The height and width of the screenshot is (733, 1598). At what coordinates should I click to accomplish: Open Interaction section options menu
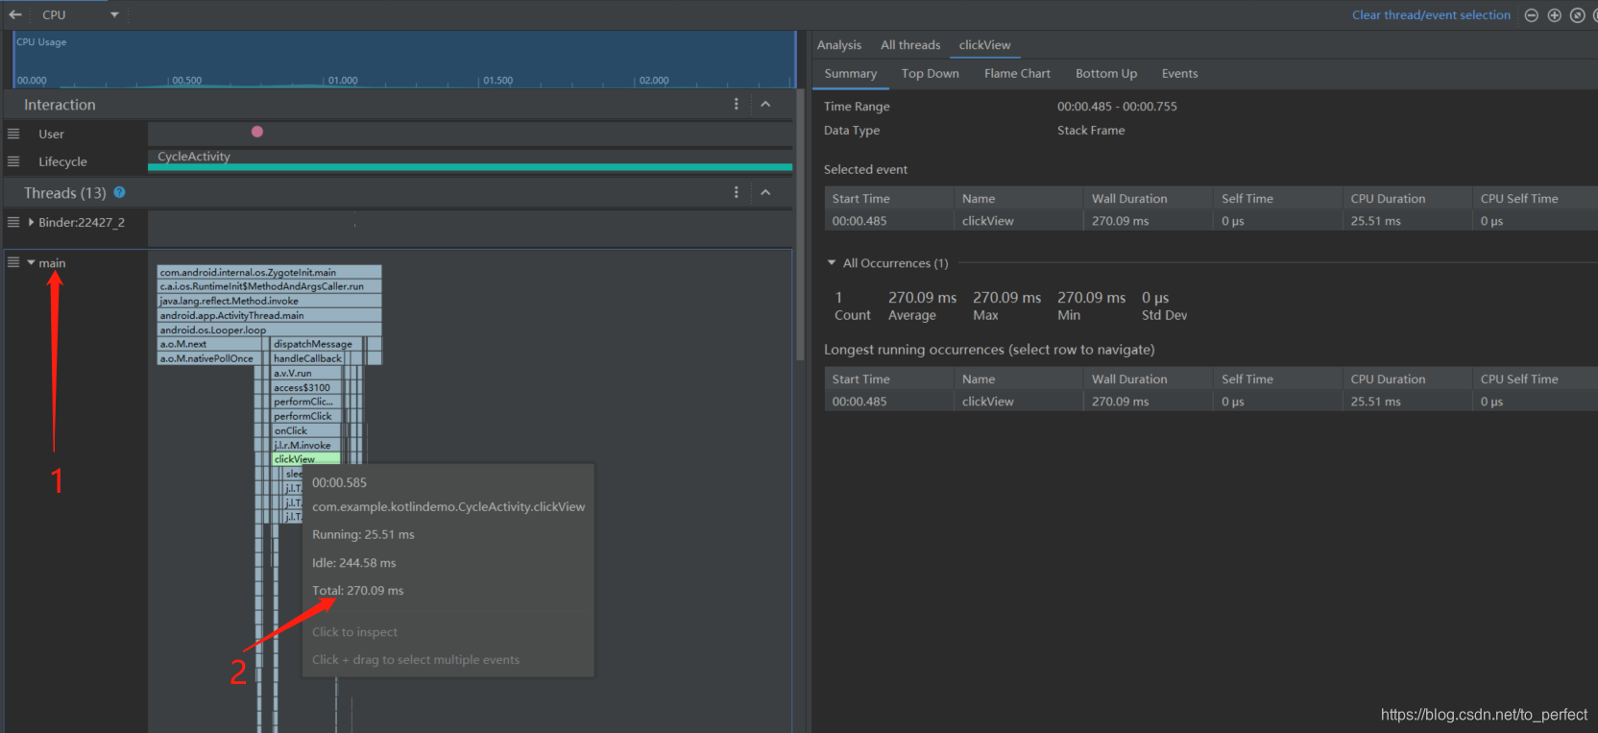[737, 104]
